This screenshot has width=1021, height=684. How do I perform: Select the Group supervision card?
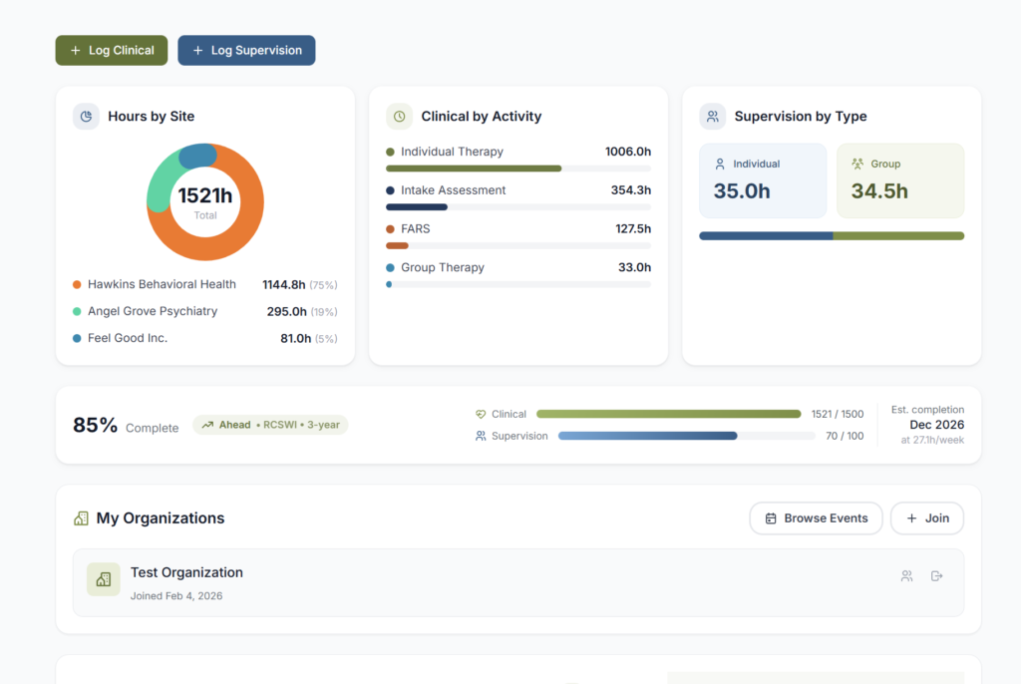point(899,180)
